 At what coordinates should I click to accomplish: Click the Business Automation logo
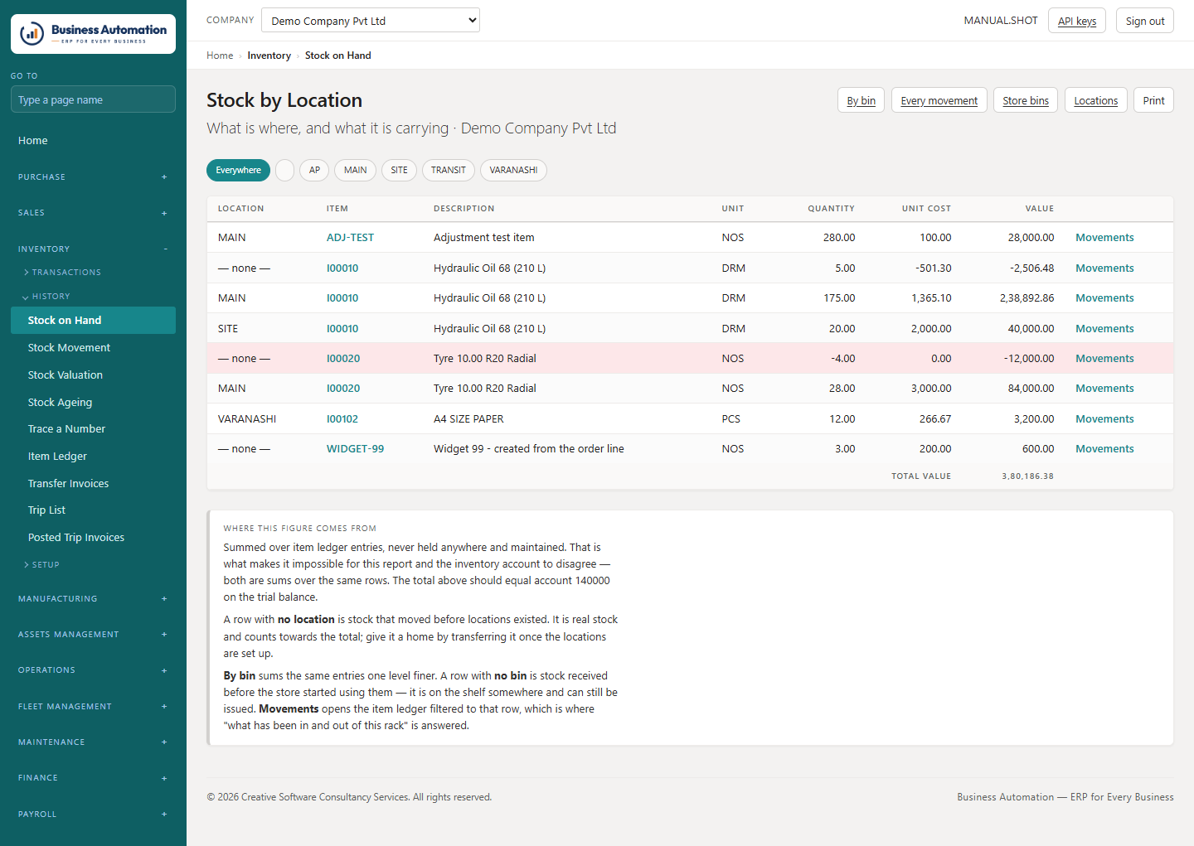[93, 34]
